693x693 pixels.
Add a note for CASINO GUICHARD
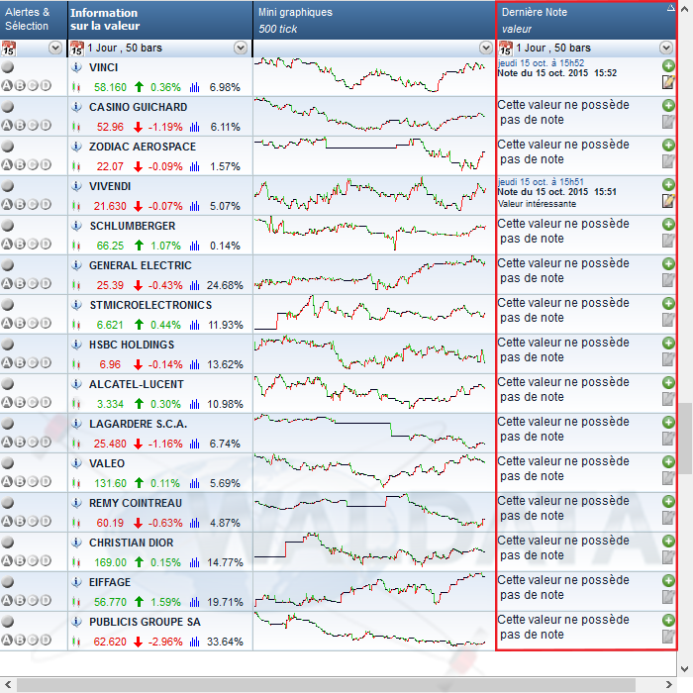(x=668, y=105)
